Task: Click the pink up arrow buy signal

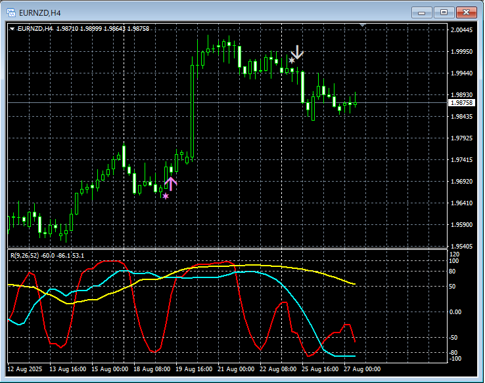Action: 171,184
